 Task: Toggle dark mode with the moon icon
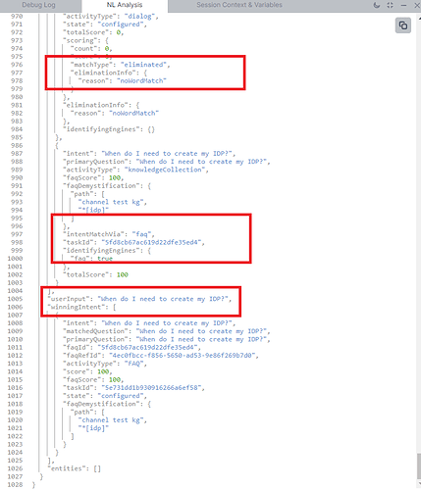click(x=377, y=5)
